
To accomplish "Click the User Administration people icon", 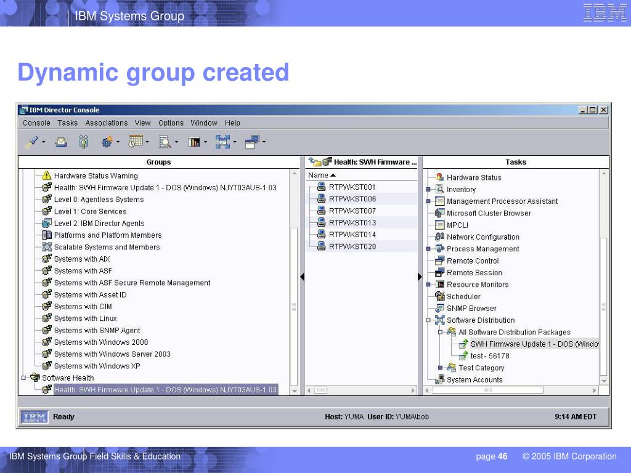I will click(x=83, y=142).
